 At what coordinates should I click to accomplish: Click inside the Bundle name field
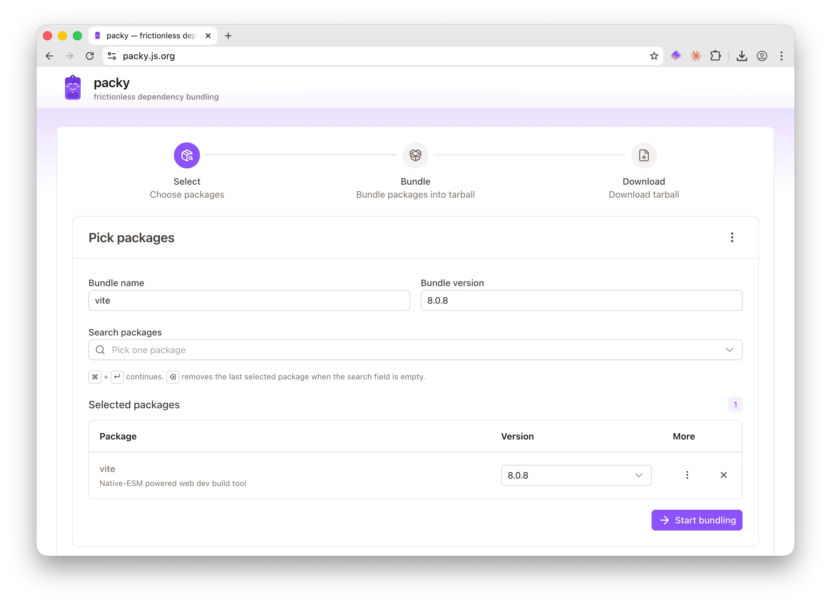click(x=249, y=300)
